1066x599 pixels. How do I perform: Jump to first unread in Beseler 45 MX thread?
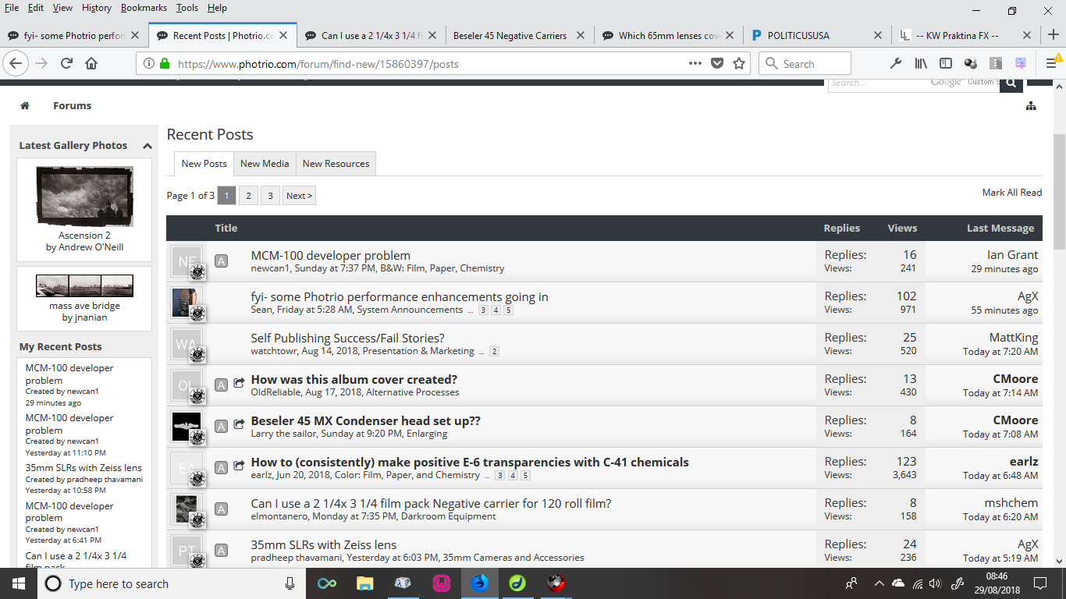(x=239, y=426)
